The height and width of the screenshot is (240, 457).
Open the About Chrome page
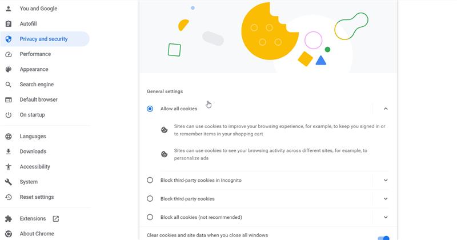[37, 234]
